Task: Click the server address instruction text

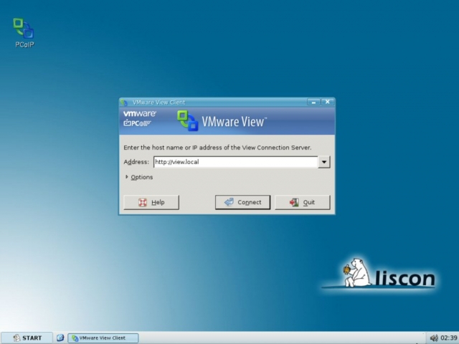Action: coord(217,148)
